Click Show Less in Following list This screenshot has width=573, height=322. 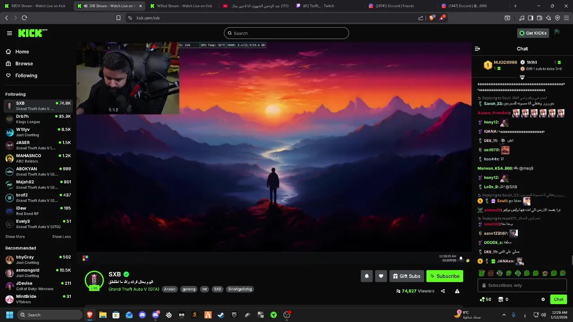click(61, 237)
